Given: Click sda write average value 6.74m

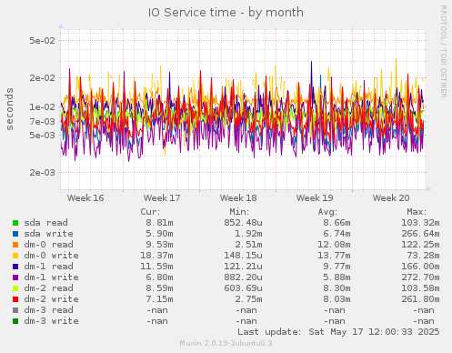Looking at the screenshot, I should pyautogui.click(x=336, y=234).
